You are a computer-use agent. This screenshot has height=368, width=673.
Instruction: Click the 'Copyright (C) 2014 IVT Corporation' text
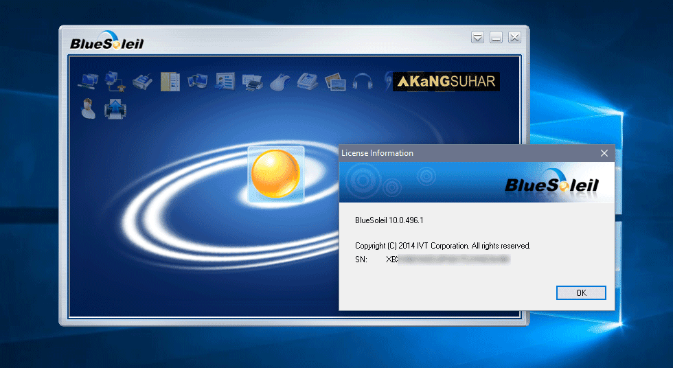point(411,246)
